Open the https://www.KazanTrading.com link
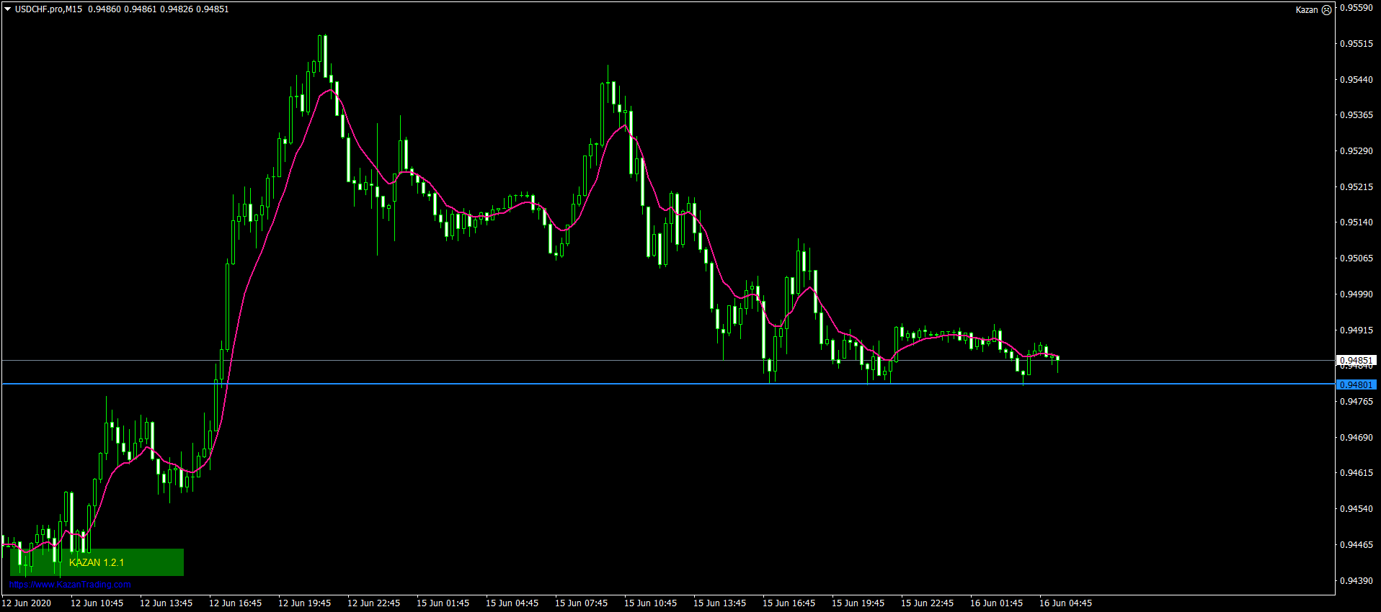The image size is (1381, 612). [x=71, y=585]
